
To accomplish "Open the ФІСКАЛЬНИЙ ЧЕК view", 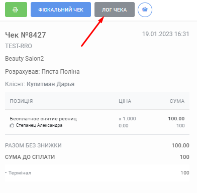I will [61, 10].
